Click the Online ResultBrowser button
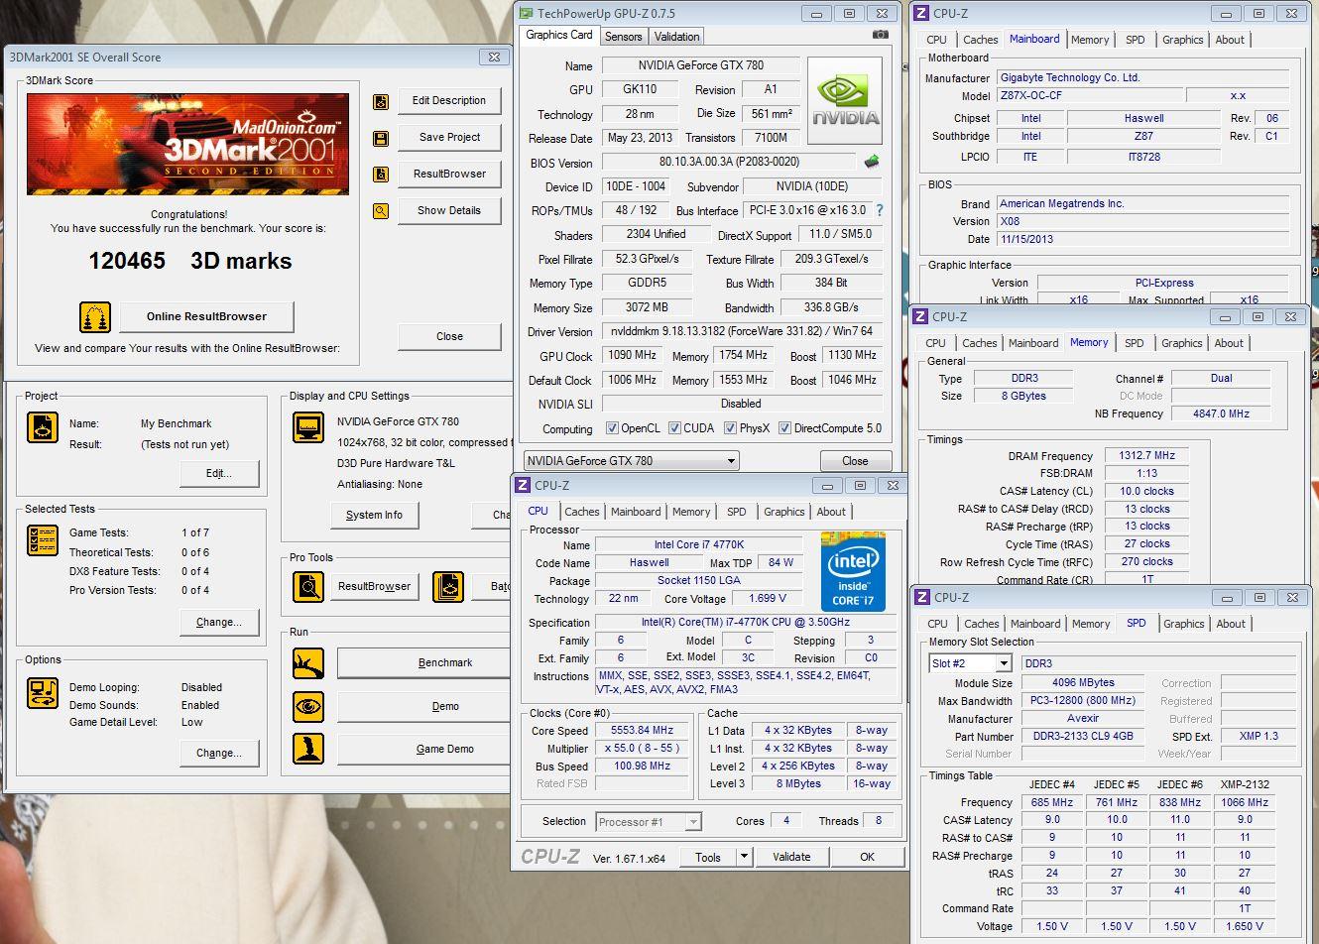1319x944 pixels. tap(207, 317)
